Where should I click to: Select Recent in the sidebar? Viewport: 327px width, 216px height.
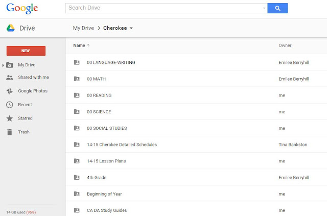[25, 105]
